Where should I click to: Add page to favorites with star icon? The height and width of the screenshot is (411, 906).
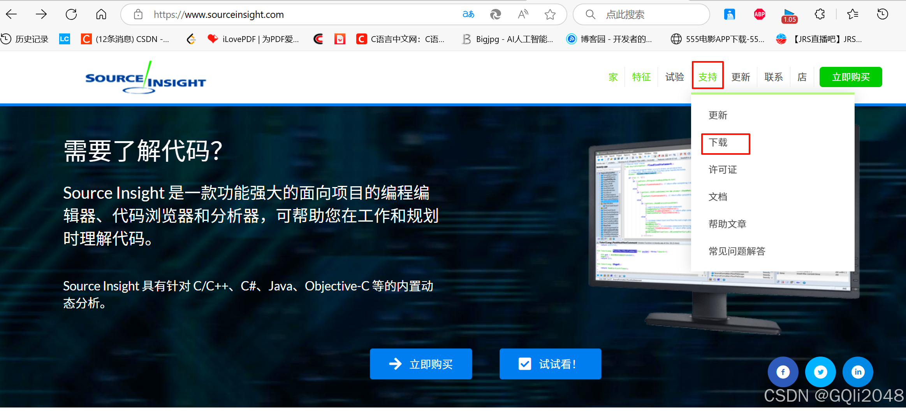click(550, 14)
